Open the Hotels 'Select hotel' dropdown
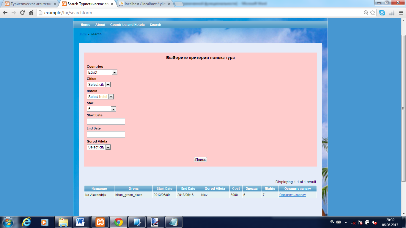Screen dimensions: 406x228 pos(100,97)
